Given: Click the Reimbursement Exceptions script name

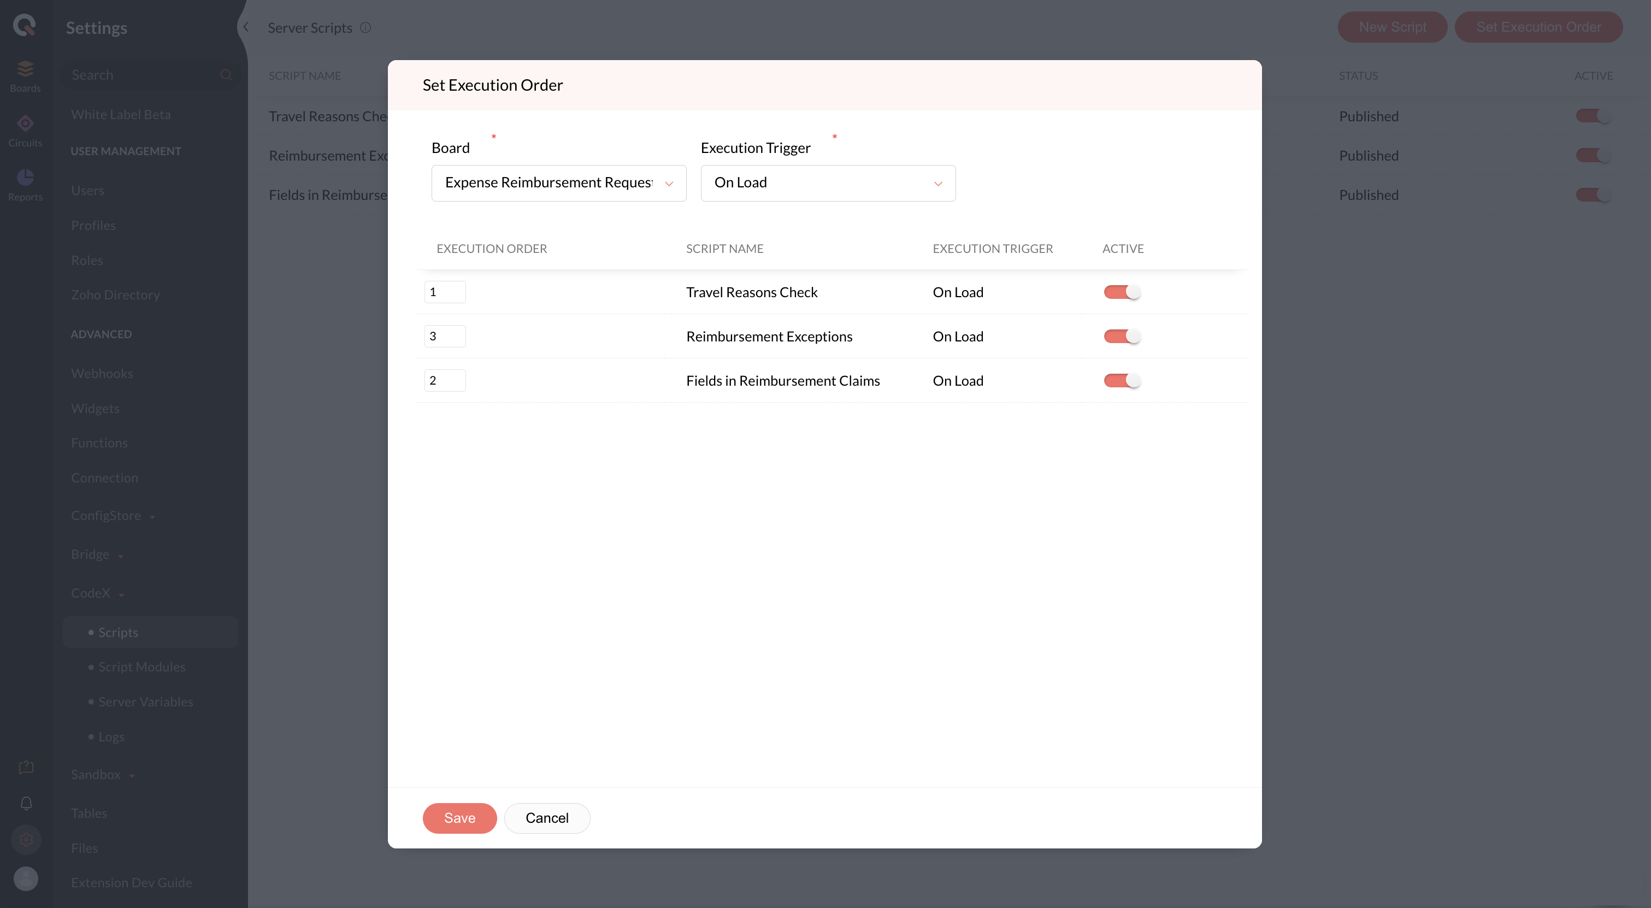Looking at the screenshot, I should 769,337.
